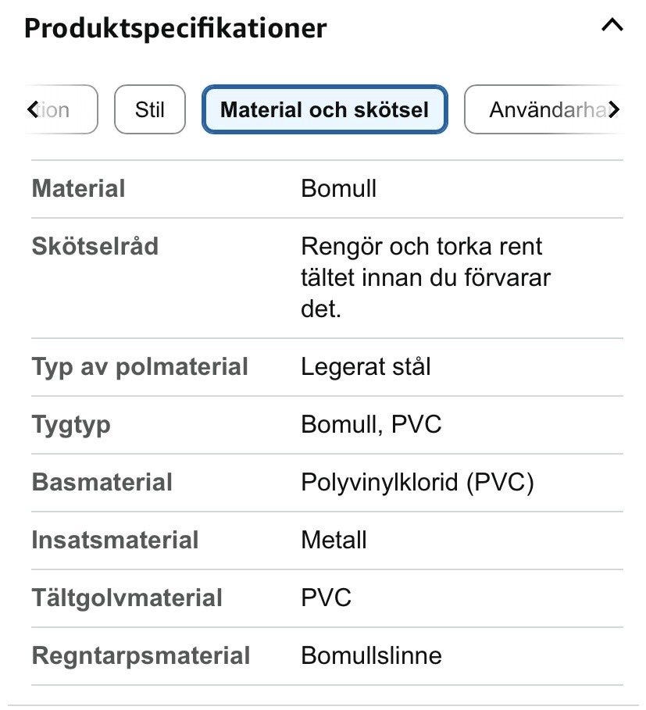Screen dimensions: 646x710
Task: Click the Bomull material value
Action: tap(338, 188)
